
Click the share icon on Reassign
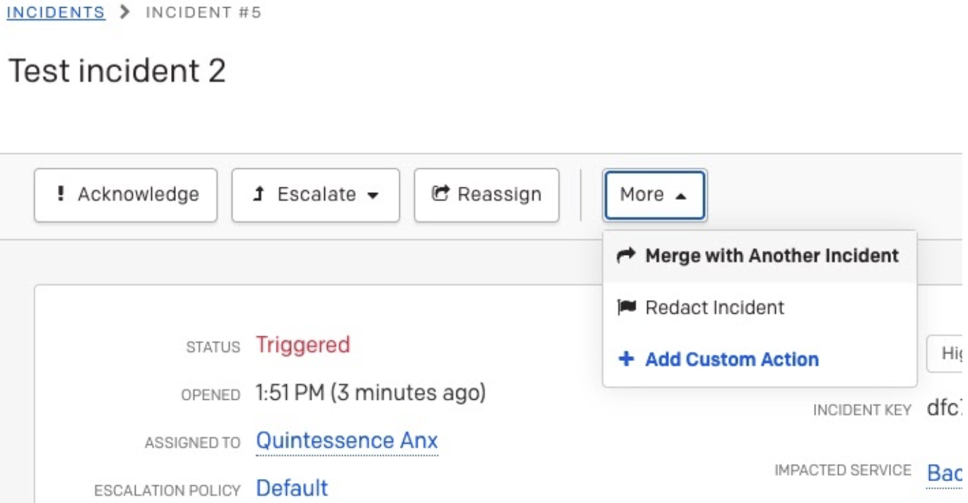(x=441, y=194)
